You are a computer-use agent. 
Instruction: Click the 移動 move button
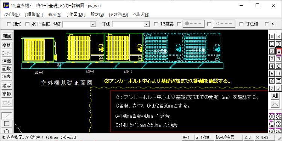[x=7, y=94]
